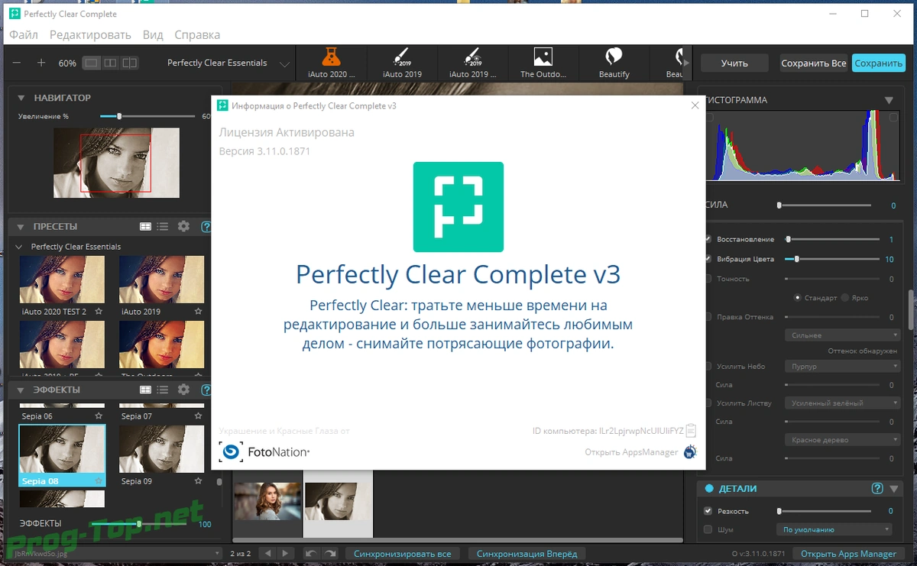Click the blue Сохранить button

pyautogui.click(x=879, y=63)
